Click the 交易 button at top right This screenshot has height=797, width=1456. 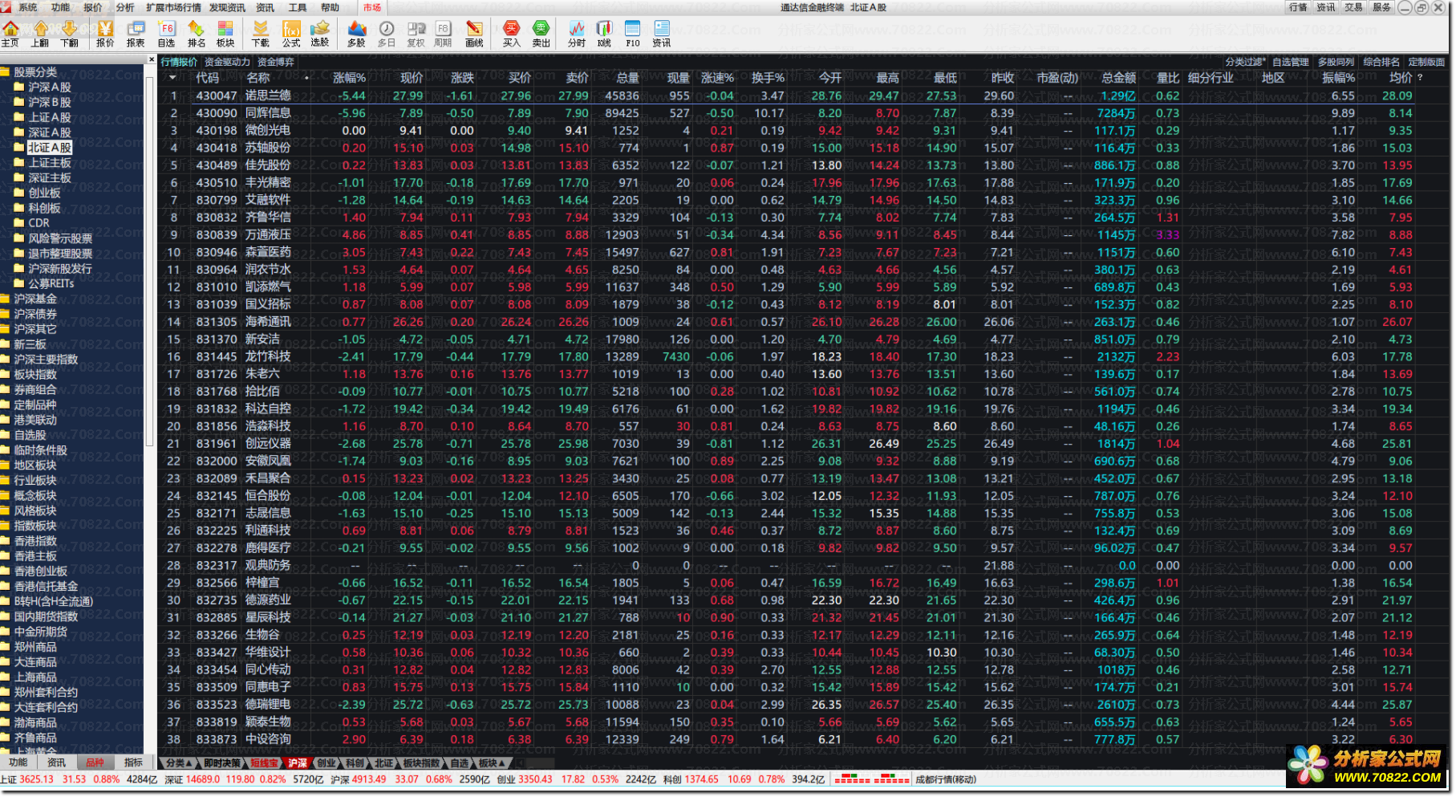[1354, 7]
